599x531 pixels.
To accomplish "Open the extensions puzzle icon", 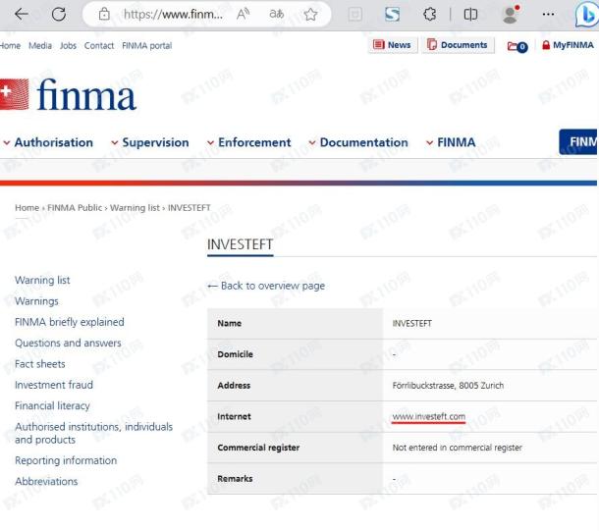I will pyautogui.click(x=430, y=14).
